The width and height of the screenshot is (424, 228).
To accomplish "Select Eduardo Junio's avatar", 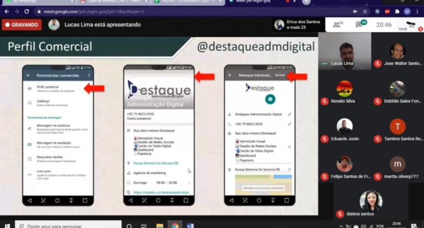I will (x=344, y=127).
